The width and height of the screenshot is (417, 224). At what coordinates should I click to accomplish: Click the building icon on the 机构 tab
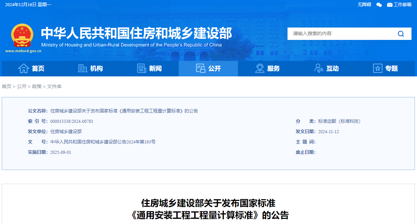click(82, 68)
